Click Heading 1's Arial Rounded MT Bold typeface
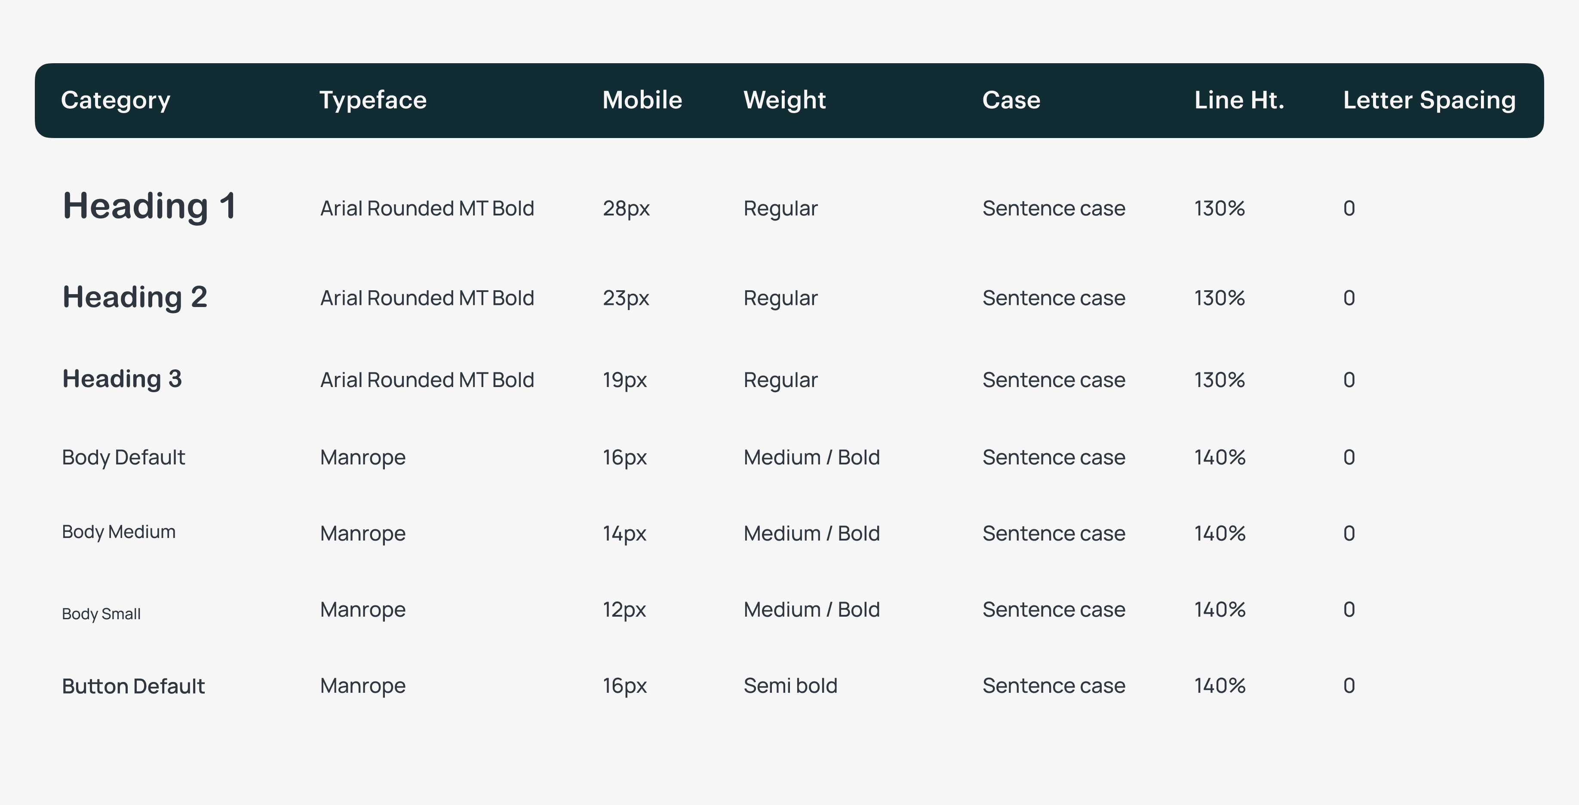The width and height of the screenshot is (1579, 805). [x=427, y=209]
